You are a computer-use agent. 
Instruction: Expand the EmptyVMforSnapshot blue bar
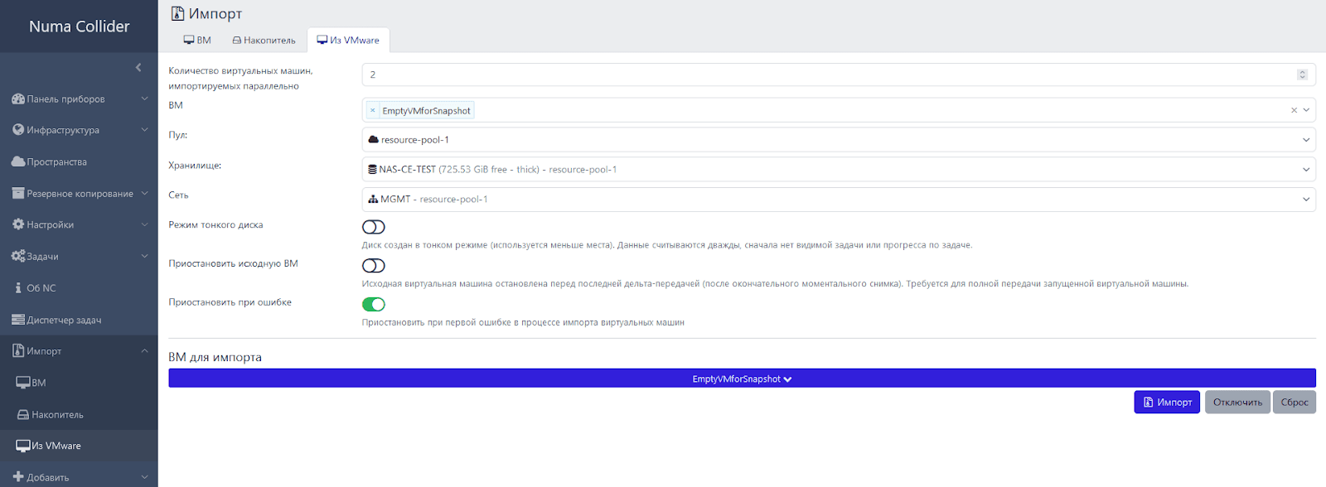click(x=742, y=379)
